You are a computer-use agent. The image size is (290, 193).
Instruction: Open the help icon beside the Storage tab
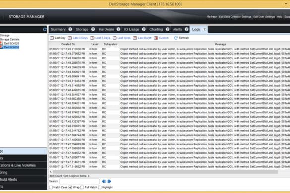point(93,29)
